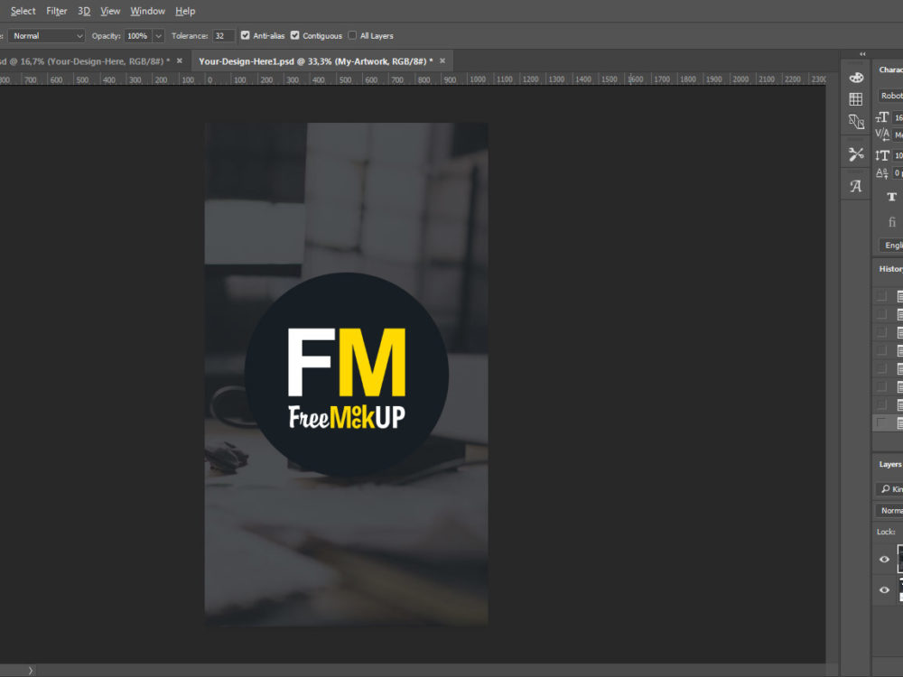Click the vertical scale icon
Screen dimensions: 903x677
pos(881,155)
